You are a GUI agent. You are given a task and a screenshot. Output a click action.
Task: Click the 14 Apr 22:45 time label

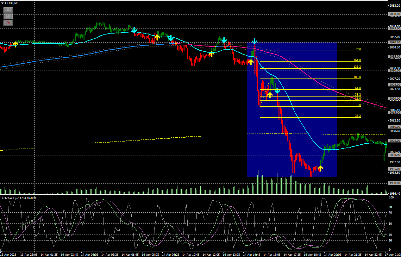(x=373, y=254)
